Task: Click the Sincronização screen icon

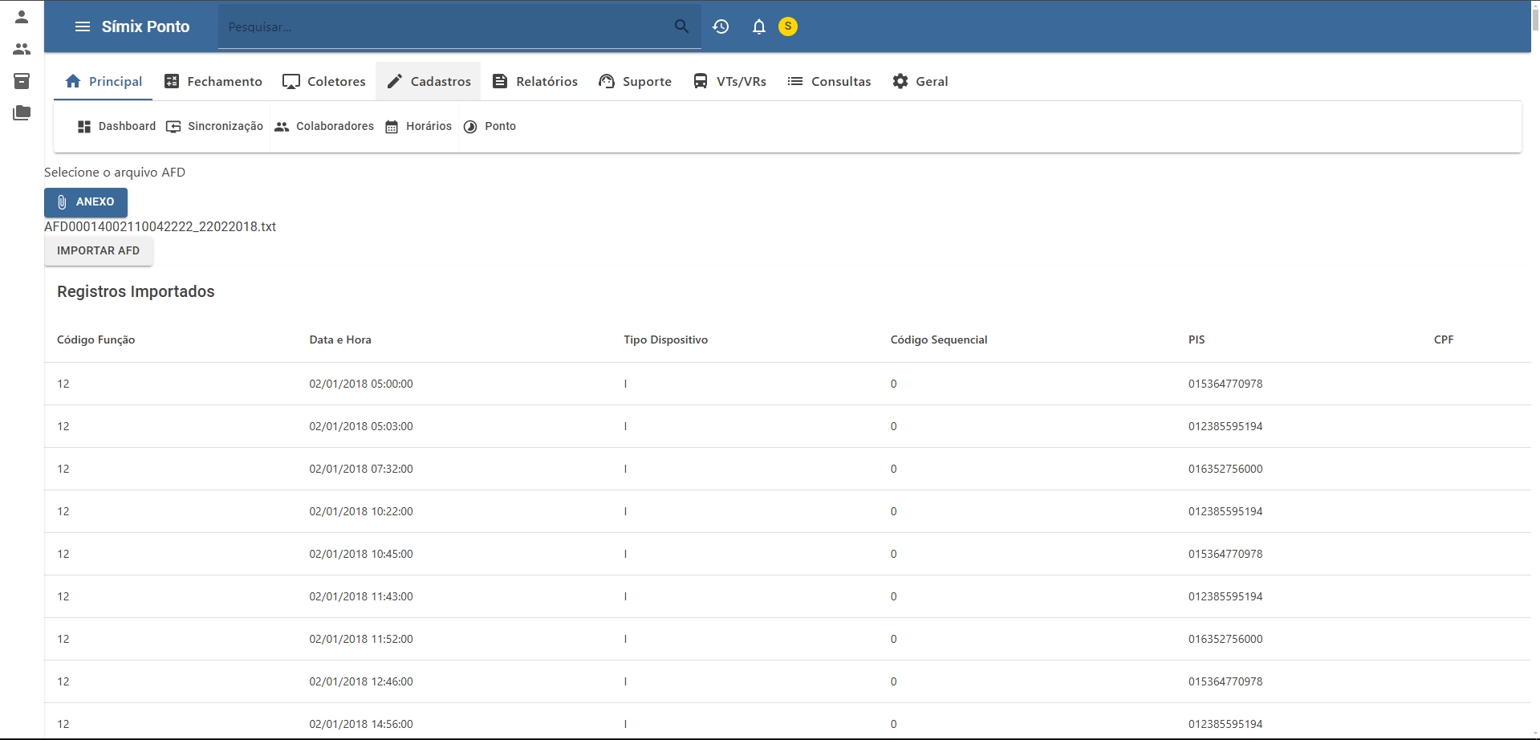Action: point(173,127)
